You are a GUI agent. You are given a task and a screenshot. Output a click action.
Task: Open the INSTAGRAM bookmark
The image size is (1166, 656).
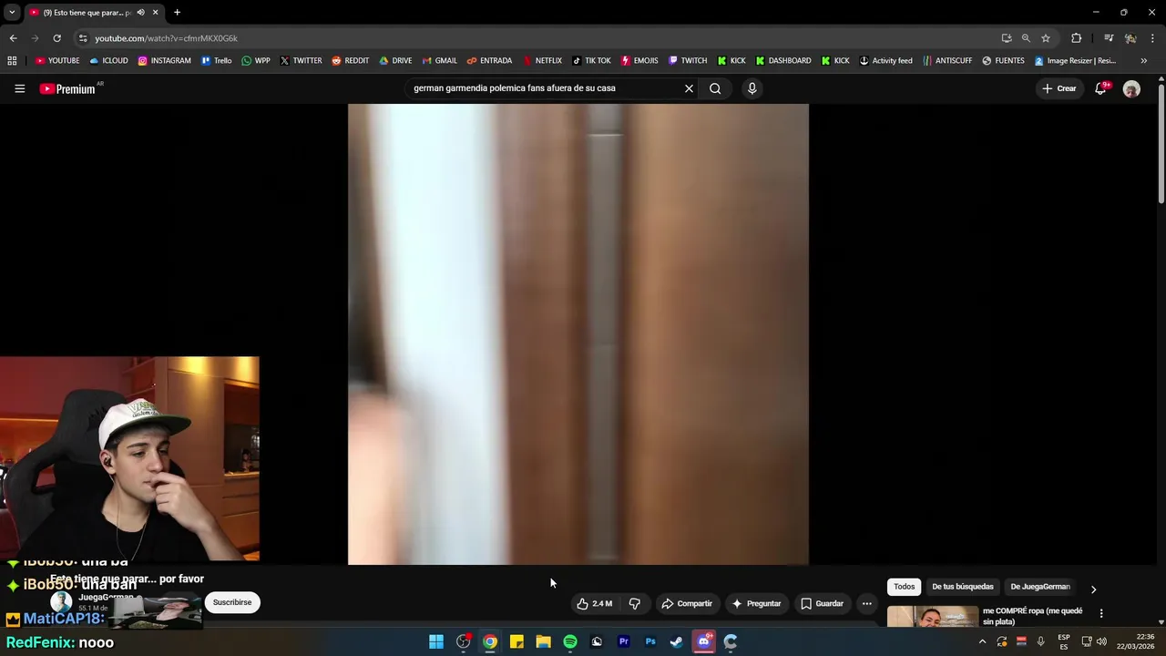tap(164, 61)
